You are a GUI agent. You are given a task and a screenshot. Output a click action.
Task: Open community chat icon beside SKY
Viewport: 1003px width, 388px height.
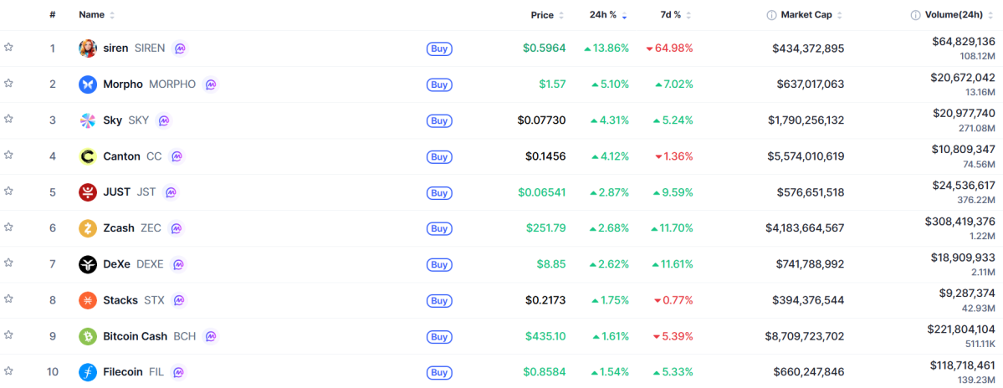pyautogui.click(x=164, y=120)
